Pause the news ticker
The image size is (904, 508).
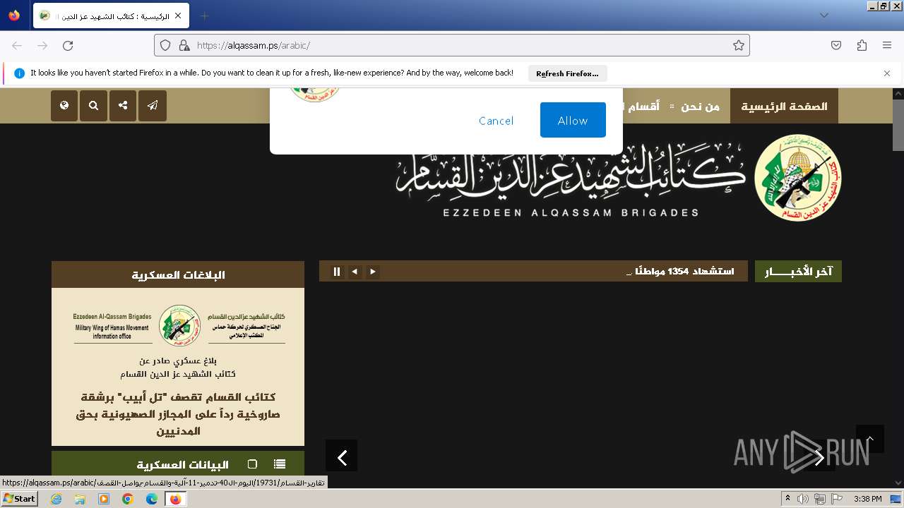[337, 272]
